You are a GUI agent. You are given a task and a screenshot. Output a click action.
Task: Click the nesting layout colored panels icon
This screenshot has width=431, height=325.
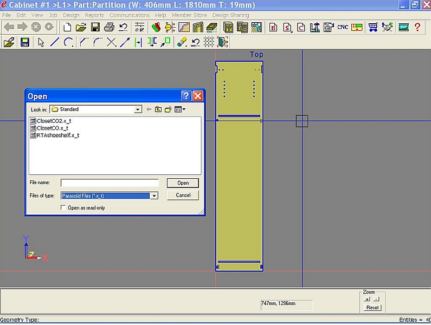coord(357,27)
